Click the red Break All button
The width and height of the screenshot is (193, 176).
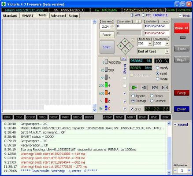(x=182, y=28)
